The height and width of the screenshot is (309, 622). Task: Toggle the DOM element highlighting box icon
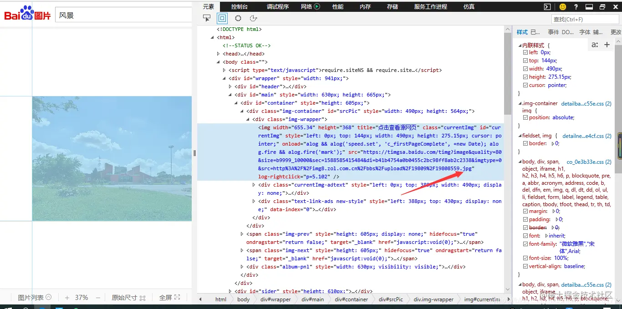point(222,18)
